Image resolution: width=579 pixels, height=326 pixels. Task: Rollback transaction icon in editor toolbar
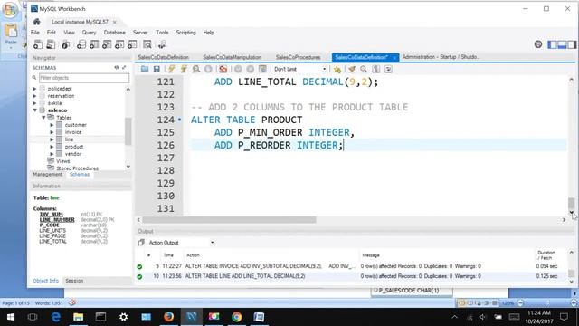pos(251,69)
